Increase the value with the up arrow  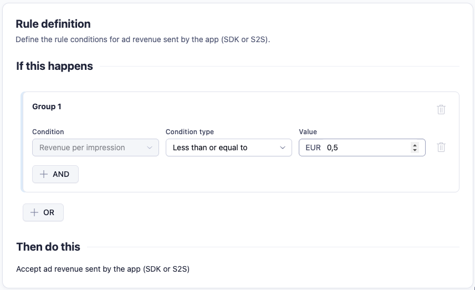(415, 145)
